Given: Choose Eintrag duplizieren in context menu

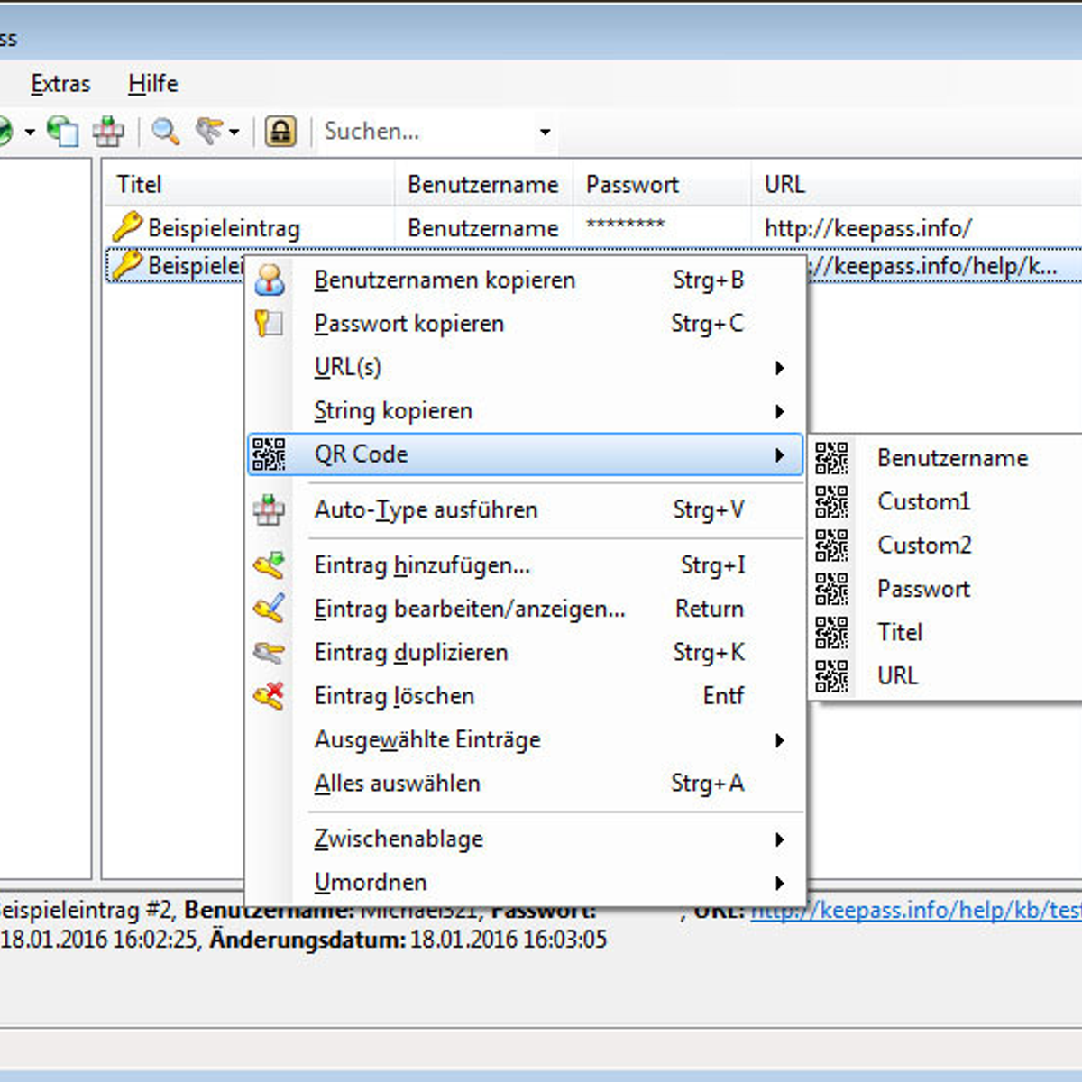Looking at the screenshot, I should point(411,653).
